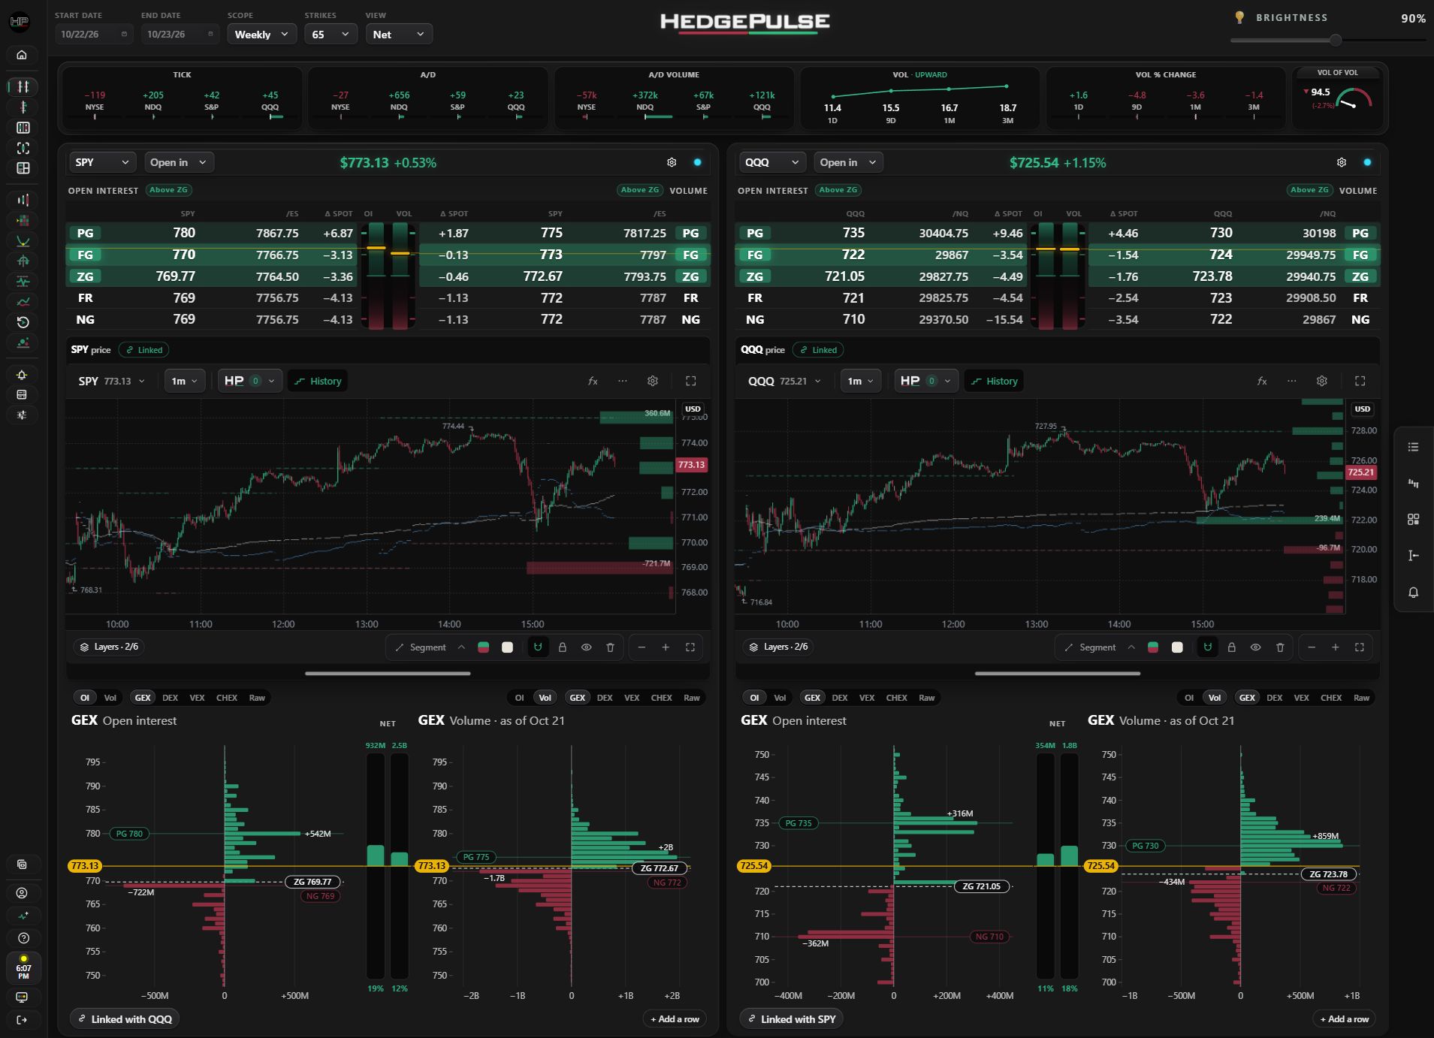Pick white color swatch on SPY toolbar
The height and width of the screenshot is (1038, 1434).
tap(507, 647)
